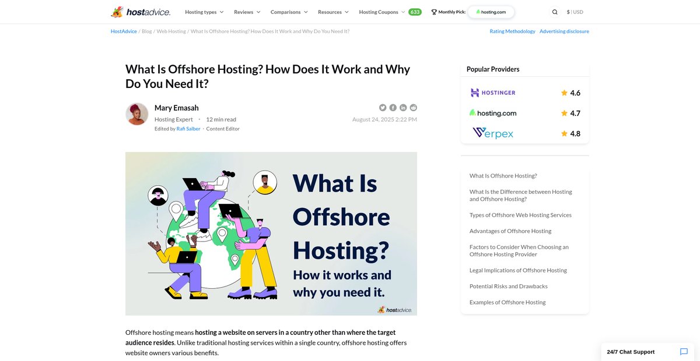The image size is (700, 361).
Task: Jump to 'Factors to Consider When Choosing' section
Action: (519, 250)
